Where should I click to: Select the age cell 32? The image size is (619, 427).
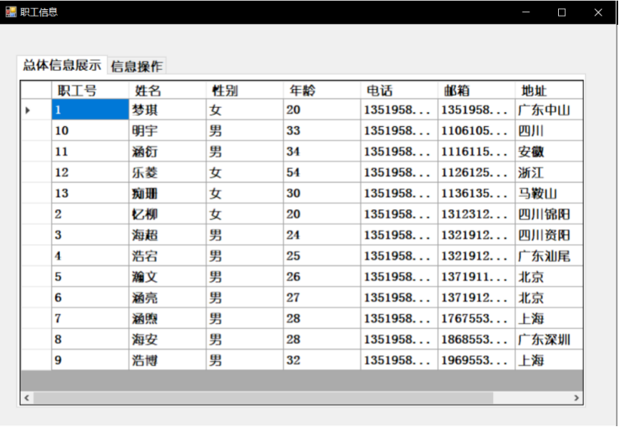[x=322, y=360]
